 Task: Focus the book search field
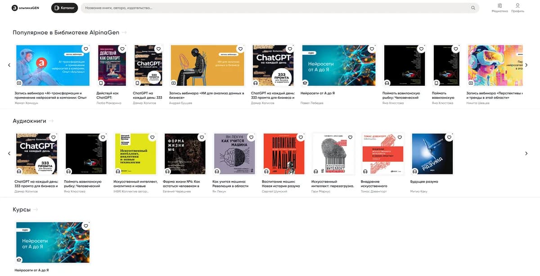pos(279,8)
